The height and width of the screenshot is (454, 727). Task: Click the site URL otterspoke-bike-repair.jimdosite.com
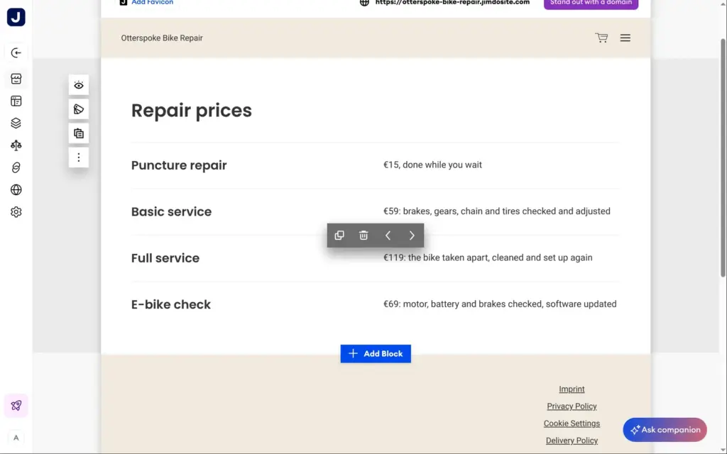[x=452, y=2]
